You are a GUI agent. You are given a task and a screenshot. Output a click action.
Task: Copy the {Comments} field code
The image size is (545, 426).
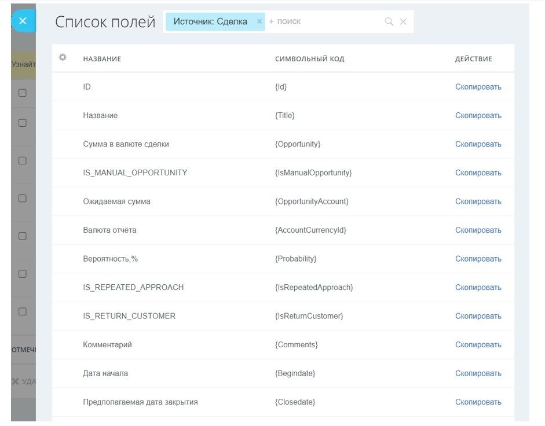478,345
